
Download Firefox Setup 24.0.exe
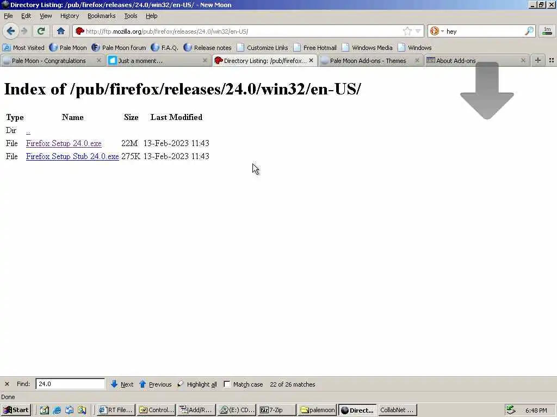[x=64, y=143]
